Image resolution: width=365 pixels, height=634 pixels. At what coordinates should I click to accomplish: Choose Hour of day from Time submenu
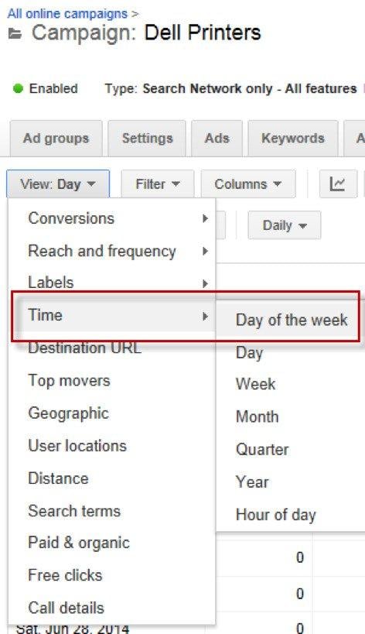(x=276, y=515)
